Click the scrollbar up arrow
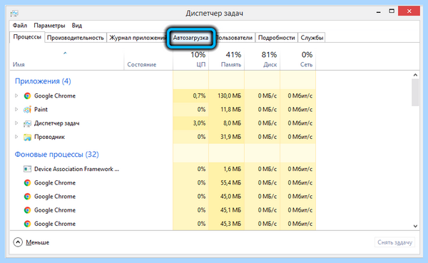Screen dimensions: 428x263 point(415,75)
